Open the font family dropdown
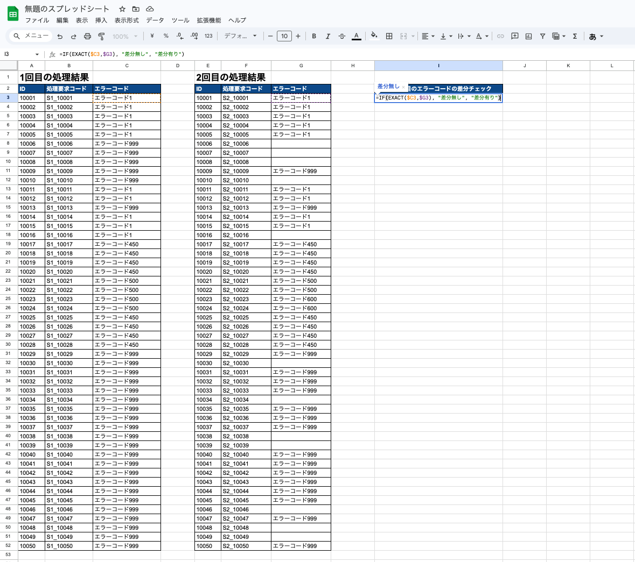 pyautogui.click(x=240, y=36)
